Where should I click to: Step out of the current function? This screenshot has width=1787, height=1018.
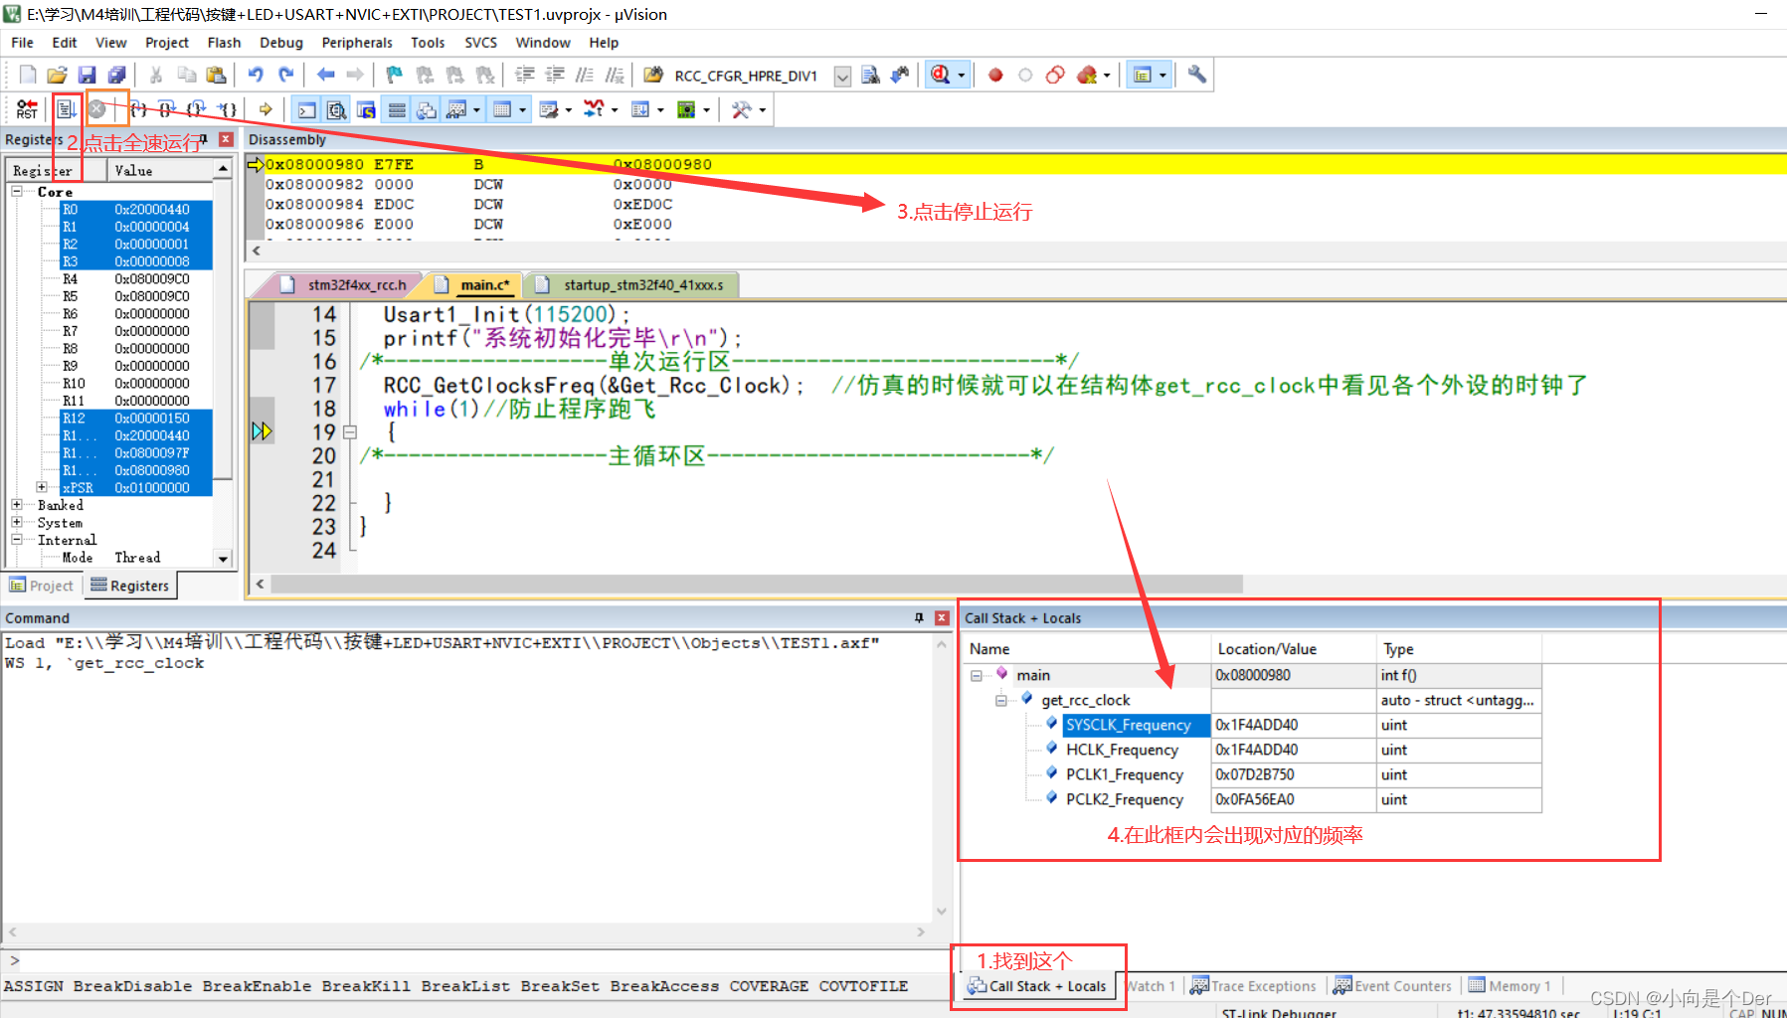[197, 109]
